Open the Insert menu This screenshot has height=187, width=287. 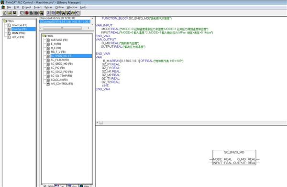38,7
